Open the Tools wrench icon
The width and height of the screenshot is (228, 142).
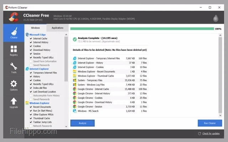(14, 66)
